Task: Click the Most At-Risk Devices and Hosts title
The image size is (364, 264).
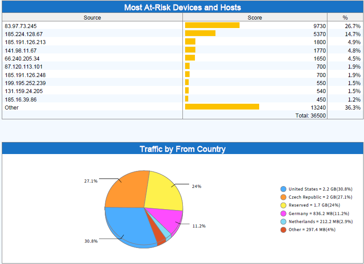Action: pos(182,8)
